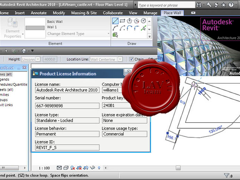Select Schedules/Quantities in project browser
Viewport: 240px width, 180px height.
(x=14, y=84)
